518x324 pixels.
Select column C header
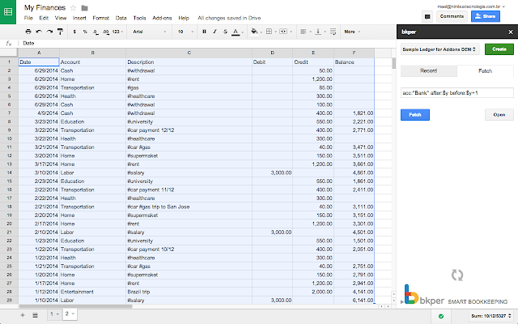click(189, 53)
